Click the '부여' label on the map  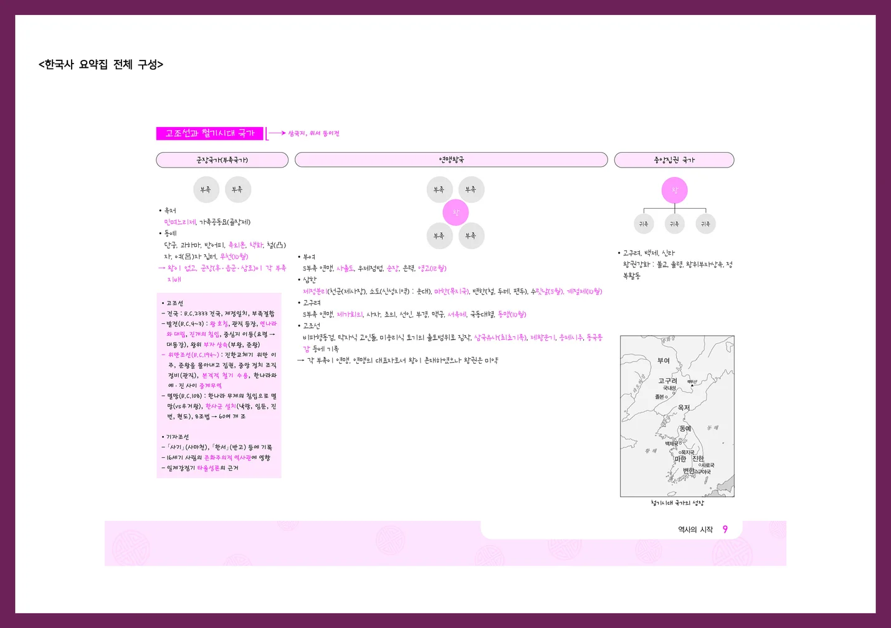[664, 361]
